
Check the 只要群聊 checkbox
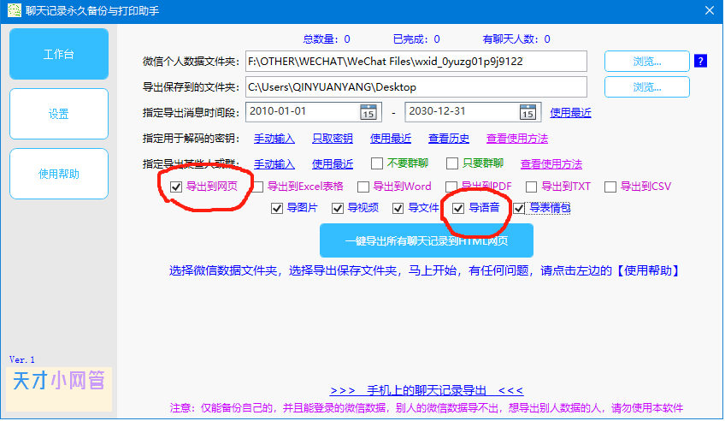coord(452,163)
